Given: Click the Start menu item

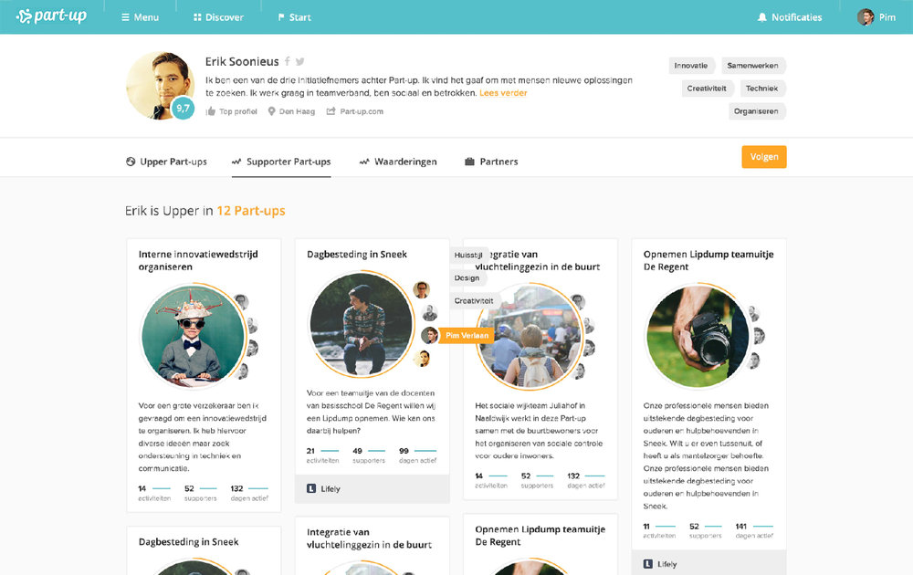Looking at the screenshot, I should [x=295, y=17].
